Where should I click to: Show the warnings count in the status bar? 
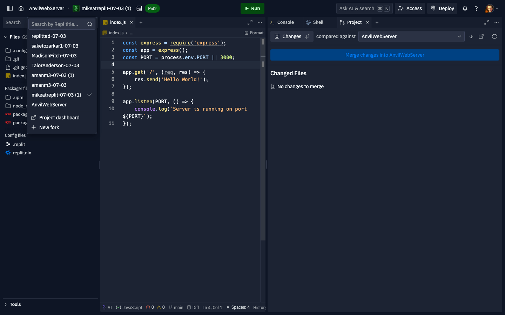tap(161, 307)
